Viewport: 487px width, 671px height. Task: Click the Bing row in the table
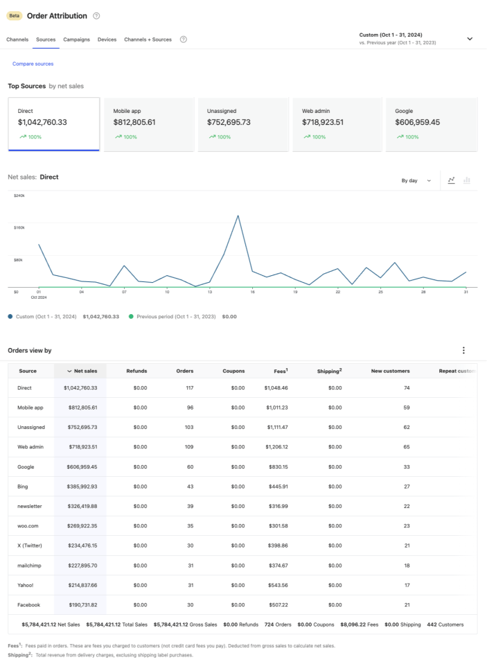pos(23,487)
